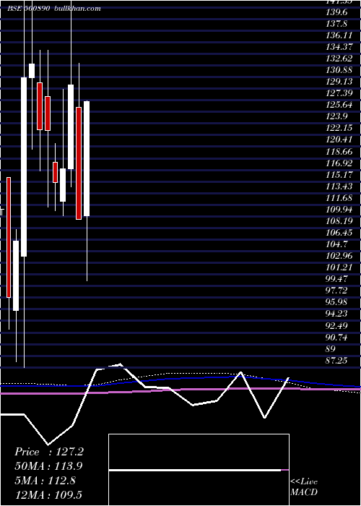Viewport: 361px width, 506px height.
Task: Click the 136.11 price axis label
Action: point(339,35)
